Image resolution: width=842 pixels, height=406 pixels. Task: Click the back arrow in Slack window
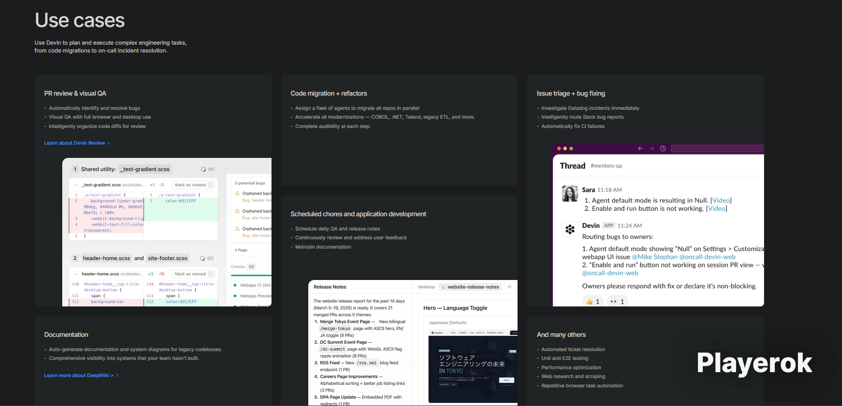640,149
